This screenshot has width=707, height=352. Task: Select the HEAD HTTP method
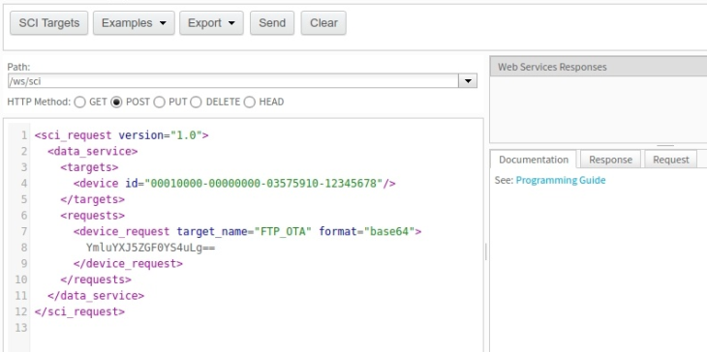pos(249,103)
